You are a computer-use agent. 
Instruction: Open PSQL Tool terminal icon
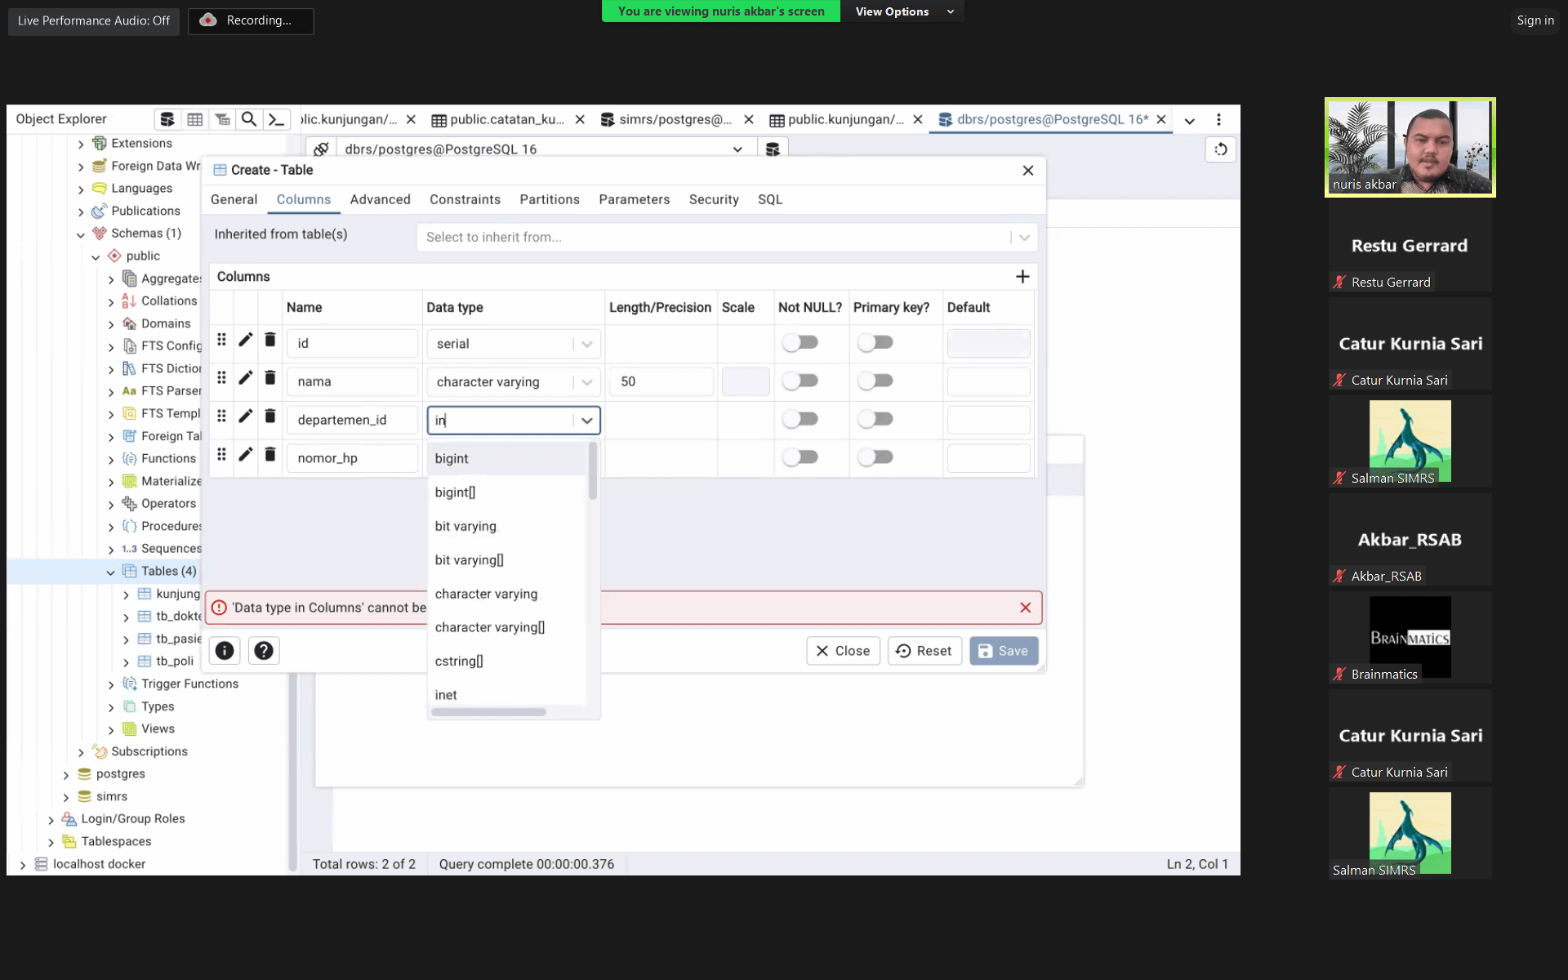(x=276, y=119)
